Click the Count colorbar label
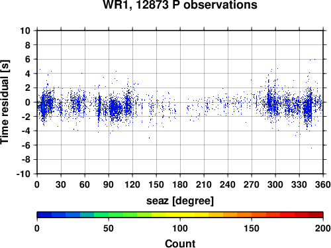The image size is (331, 248). click(180, 243)
